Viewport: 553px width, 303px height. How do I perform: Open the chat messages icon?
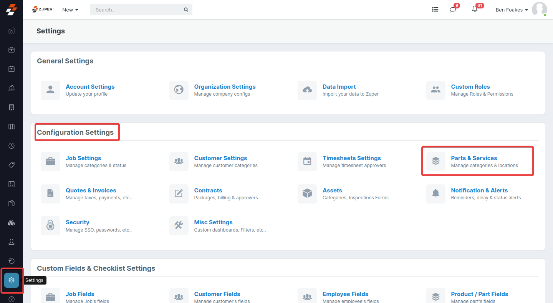[x=453, y=10]
